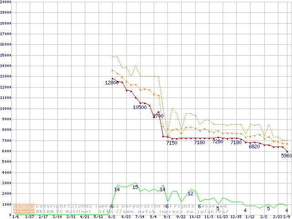Click the green shop count label 12
Screen dimensions: 292x219
[191, 193]
